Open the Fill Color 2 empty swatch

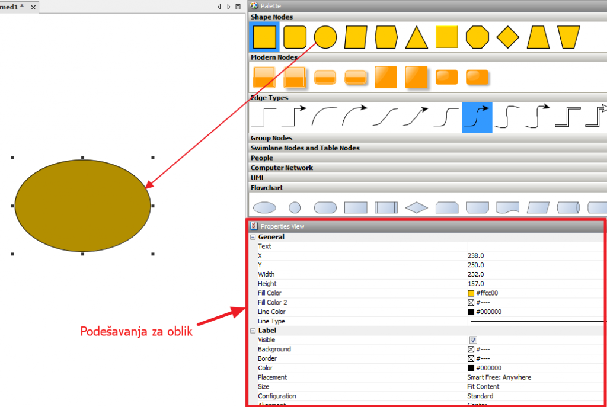pyautogui.click(x=471, y=303)
